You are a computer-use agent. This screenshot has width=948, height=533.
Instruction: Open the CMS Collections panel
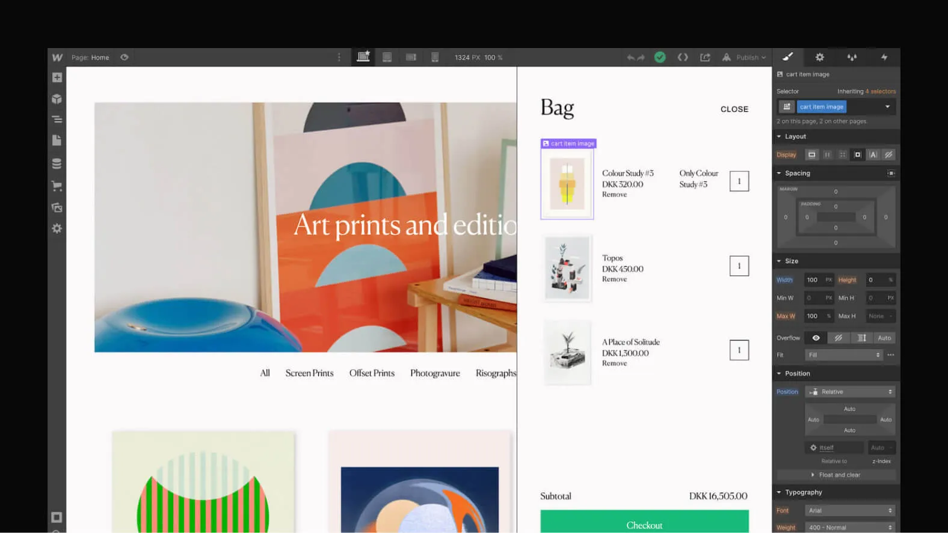pos(57,163)
